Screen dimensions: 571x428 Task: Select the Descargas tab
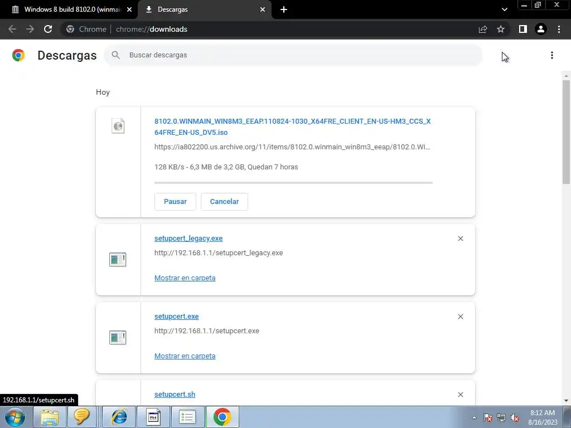pos(205,9)
